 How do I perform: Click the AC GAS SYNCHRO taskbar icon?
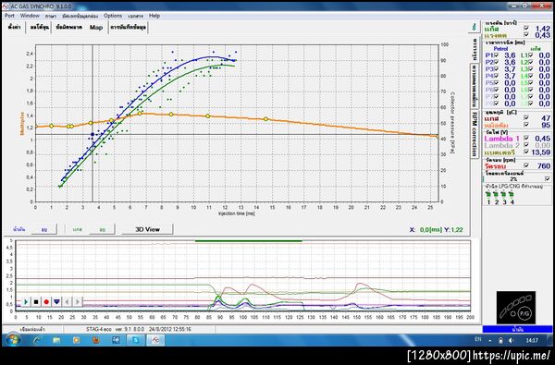coord(155,340)
